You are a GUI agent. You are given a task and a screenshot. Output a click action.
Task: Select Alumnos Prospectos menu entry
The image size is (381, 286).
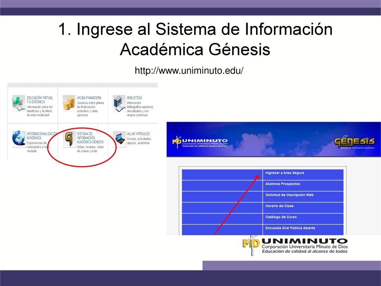pos(283,184)
